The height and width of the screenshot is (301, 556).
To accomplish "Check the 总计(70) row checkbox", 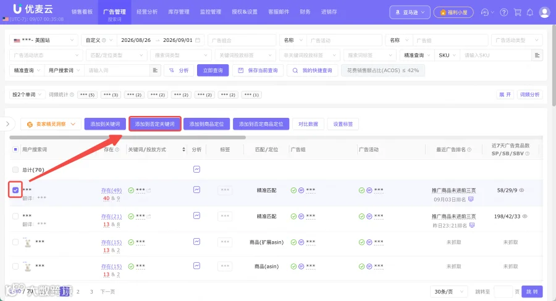I will click(15, 170).
